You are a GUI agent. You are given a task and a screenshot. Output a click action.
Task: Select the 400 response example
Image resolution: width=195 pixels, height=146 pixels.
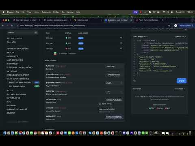(x=160, y=108)
